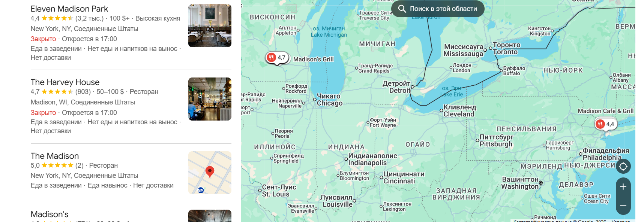Click the Madison's Grill map label

tap(313, 59)
